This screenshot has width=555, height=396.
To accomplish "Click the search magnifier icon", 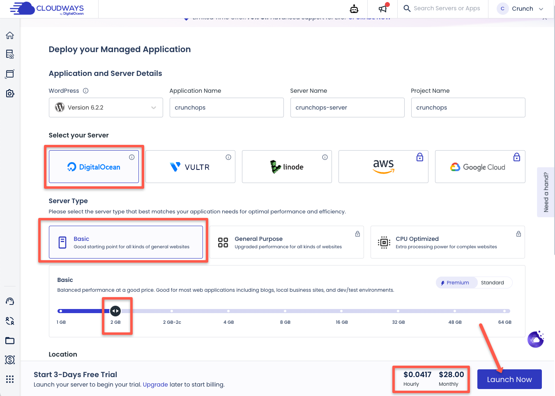I will click(407, 8).
